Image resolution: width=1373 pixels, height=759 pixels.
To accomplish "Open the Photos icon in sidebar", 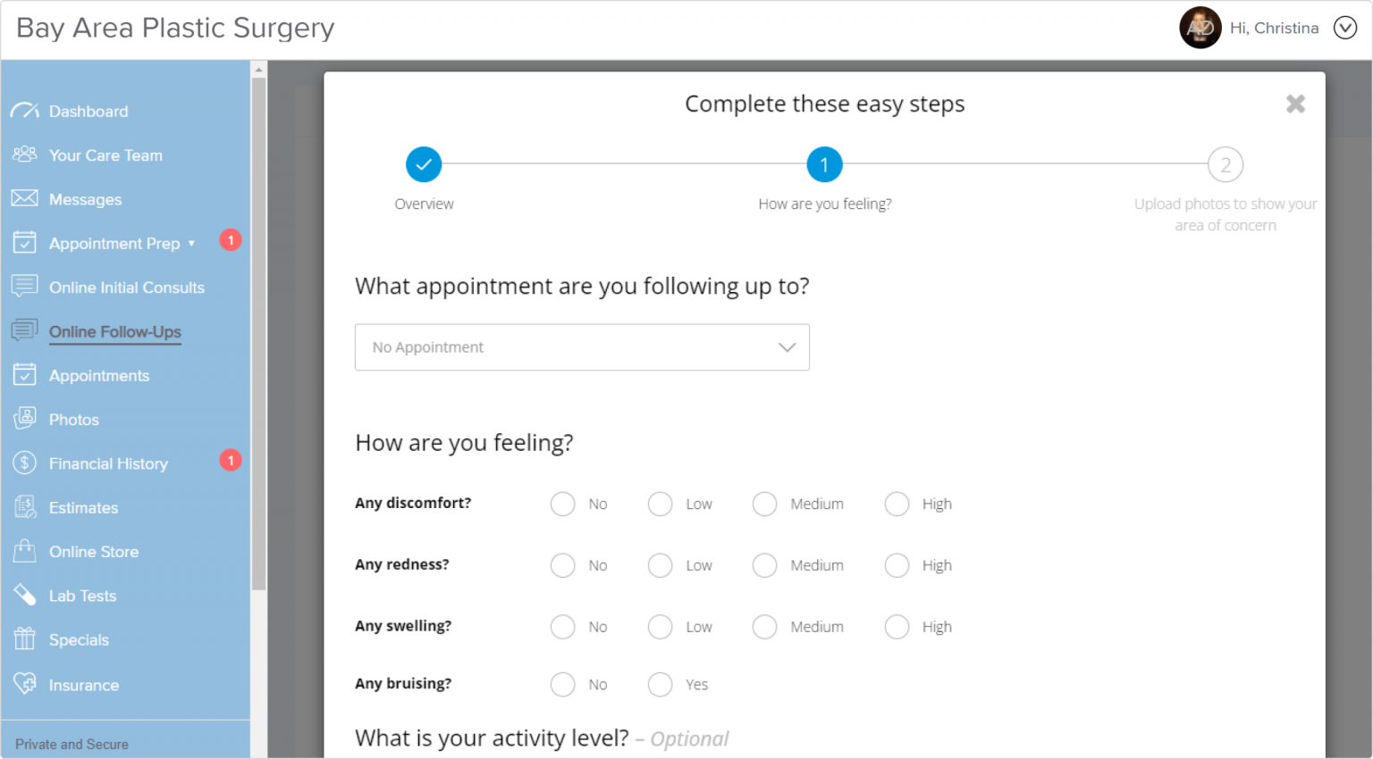I will point(25,419).
